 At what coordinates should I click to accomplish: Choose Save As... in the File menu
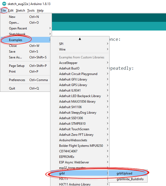tap(25, 57)
